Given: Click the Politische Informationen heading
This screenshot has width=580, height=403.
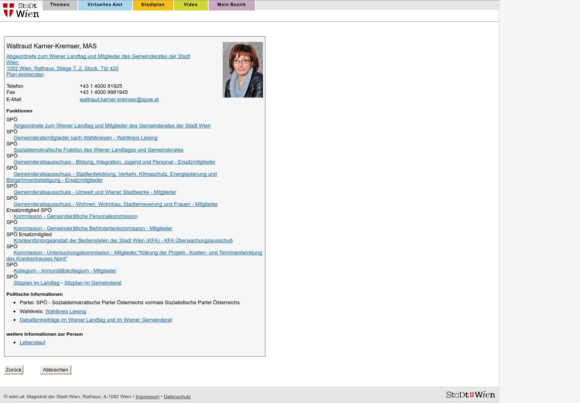Looking at the screenshot, I should 35,294.
